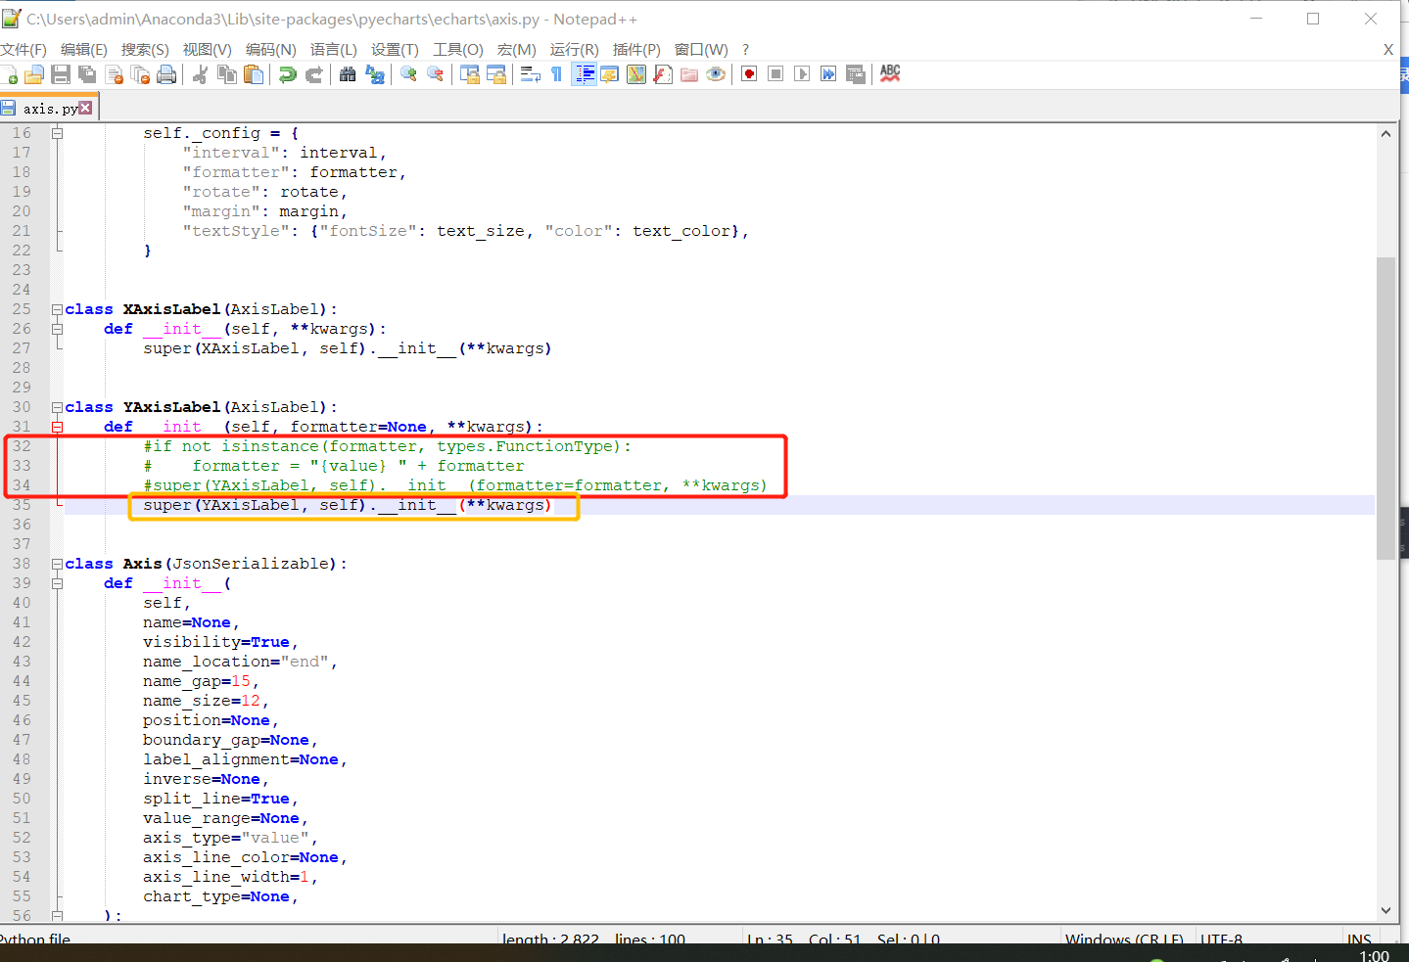1409x962 pixels.
Task: Open the 插件(P) menu
Action: [x=636, y=50]
